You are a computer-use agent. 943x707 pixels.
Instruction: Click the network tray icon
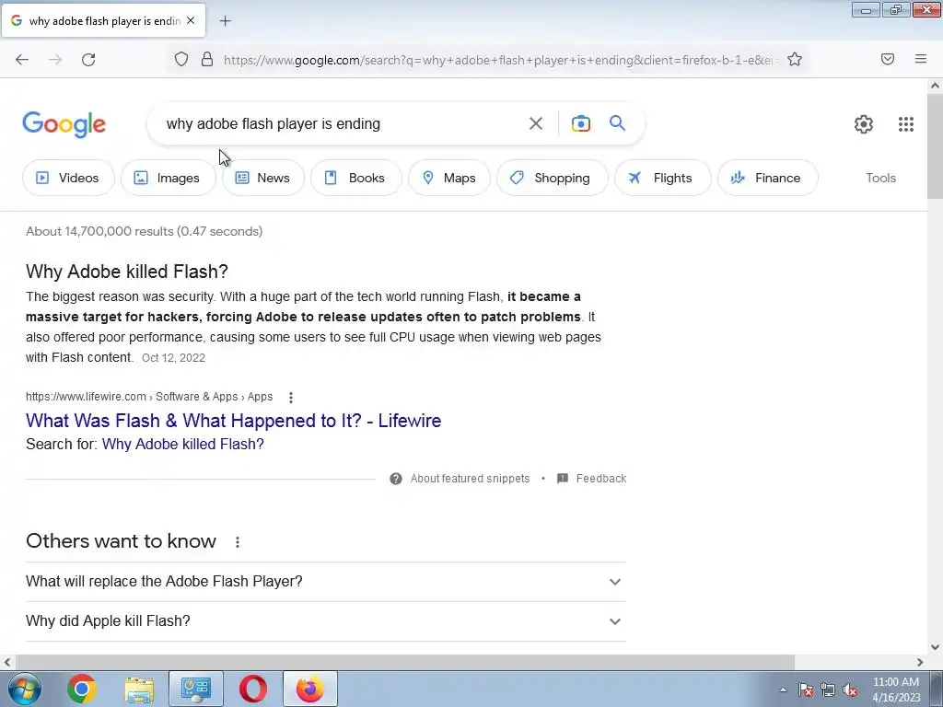828,690
